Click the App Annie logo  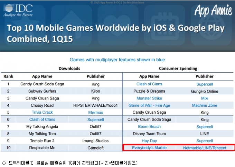click(x=213, y=10)
